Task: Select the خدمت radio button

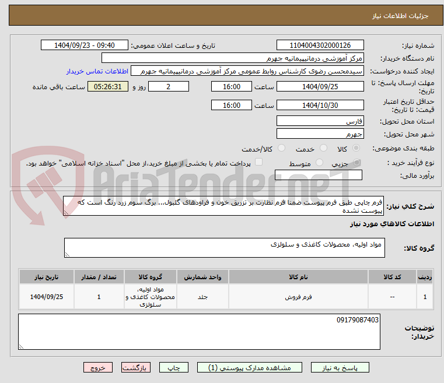Action: click(323, 148)
